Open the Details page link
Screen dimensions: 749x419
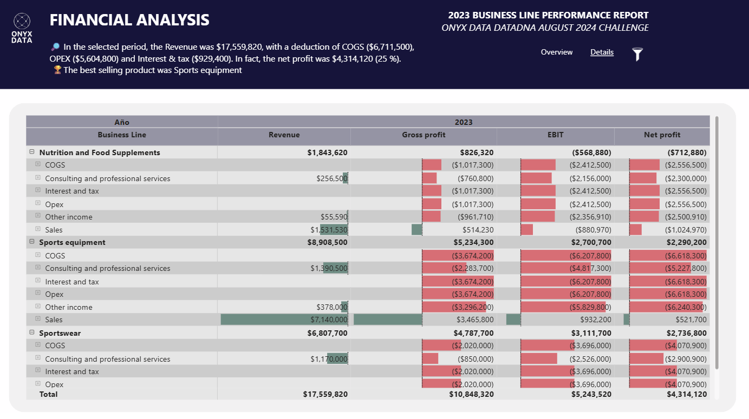(x=602, y=52)
